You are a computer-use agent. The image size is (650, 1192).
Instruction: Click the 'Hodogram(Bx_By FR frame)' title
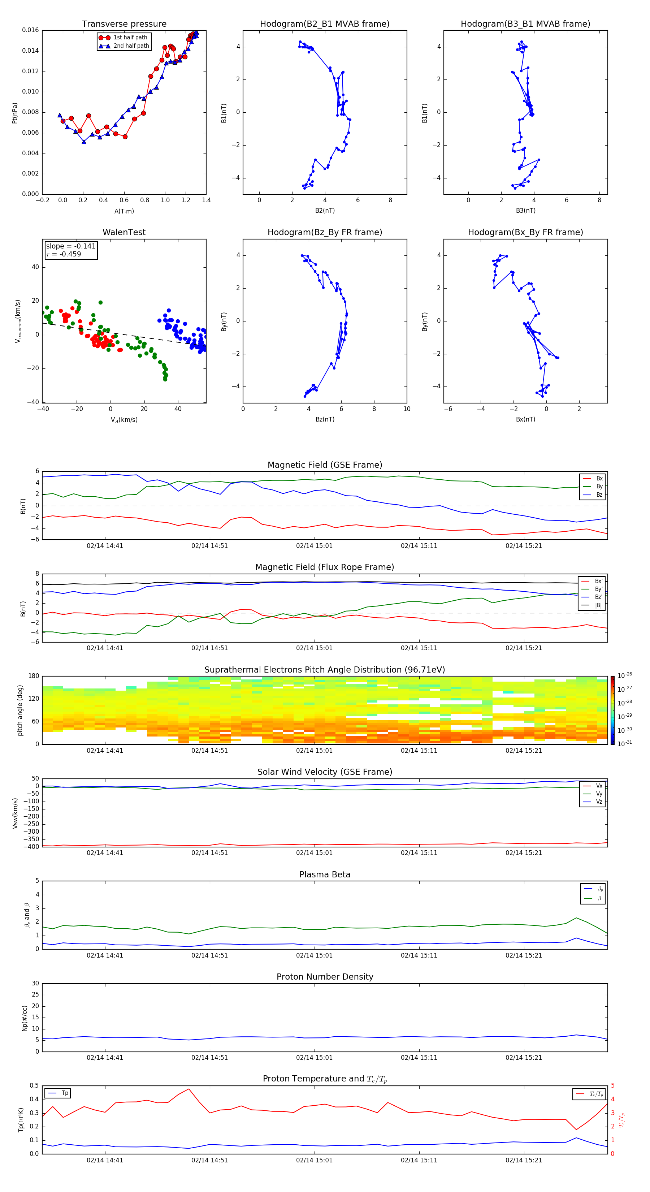coord(525,232)
